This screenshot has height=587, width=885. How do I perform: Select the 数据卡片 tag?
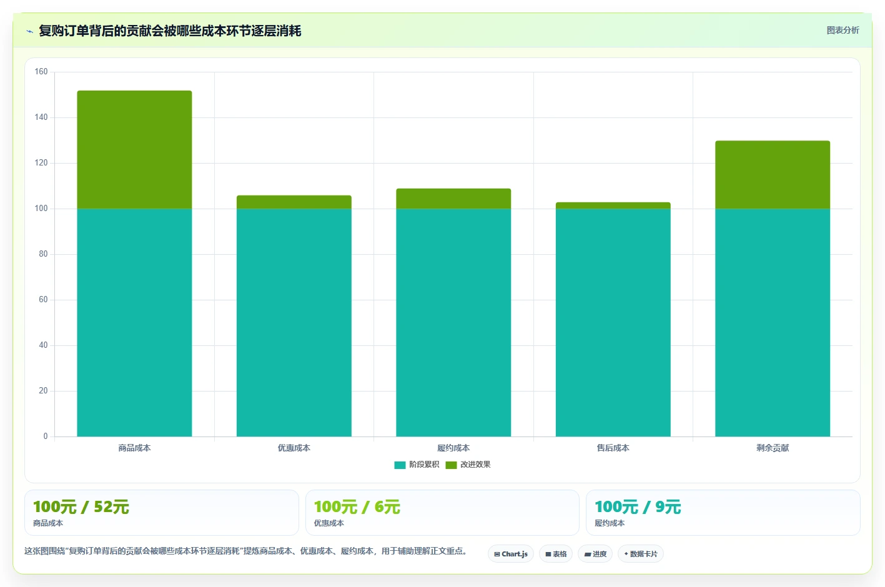point(641,554)
